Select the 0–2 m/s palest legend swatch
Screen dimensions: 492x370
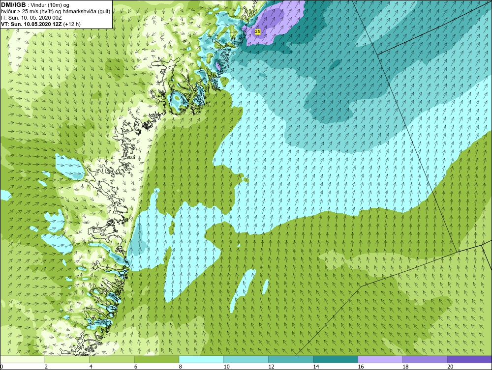click(23, 359)
